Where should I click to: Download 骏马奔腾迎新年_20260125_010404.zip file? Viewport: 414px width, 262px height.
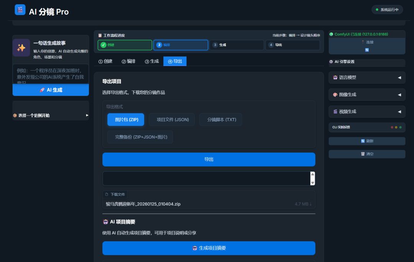point(209,204)
